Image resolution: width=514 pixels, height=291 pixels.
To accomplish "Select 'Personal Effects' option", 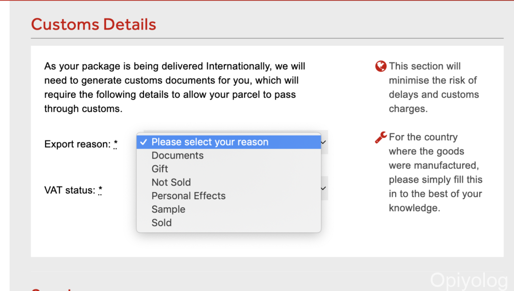I will 189,196.
